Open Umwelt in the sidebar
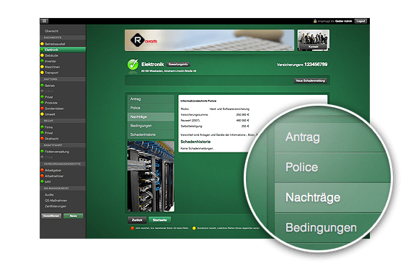The image size is (411, 274). click(x=50, y=114)
